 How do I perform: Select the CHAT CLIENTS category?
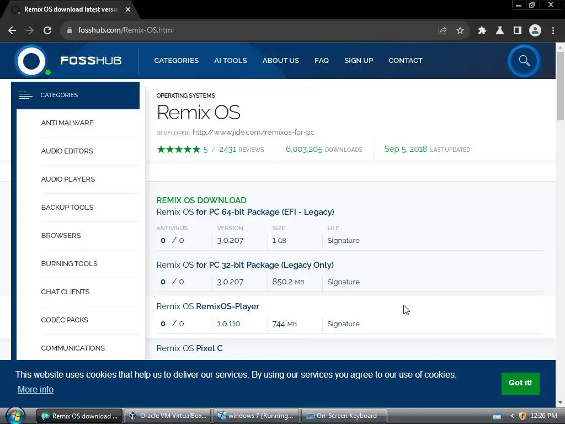pyautogui.click(x=65, y=291)
